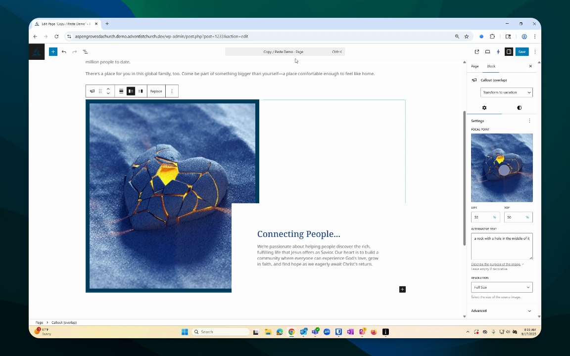Open block toolbar three-dot options menu
The width and height of the screenshot is (570, 356).
pos(172,91)
